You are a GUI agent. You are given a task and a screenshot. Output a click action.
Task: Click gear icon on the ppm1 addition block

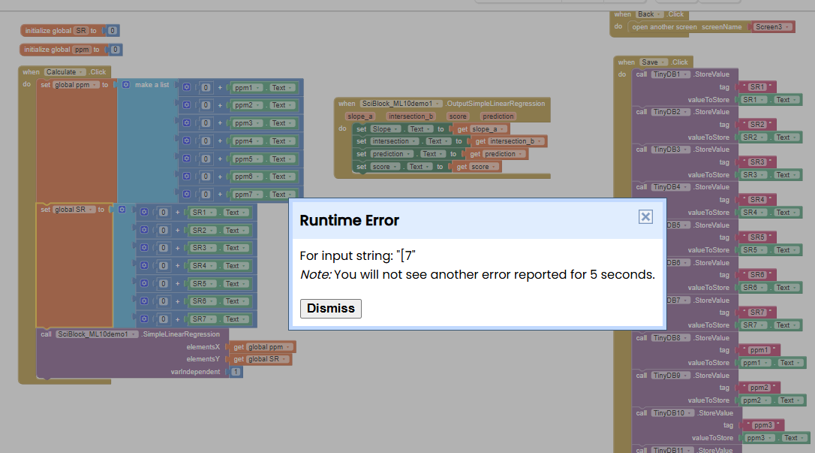coord(187,88)
